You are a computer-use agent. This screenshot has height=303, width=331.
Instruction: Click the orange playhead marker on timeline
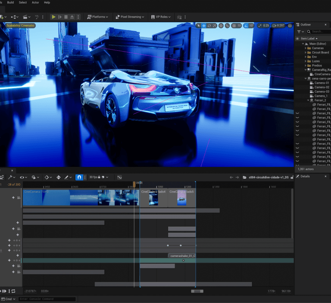coord(134,184)
